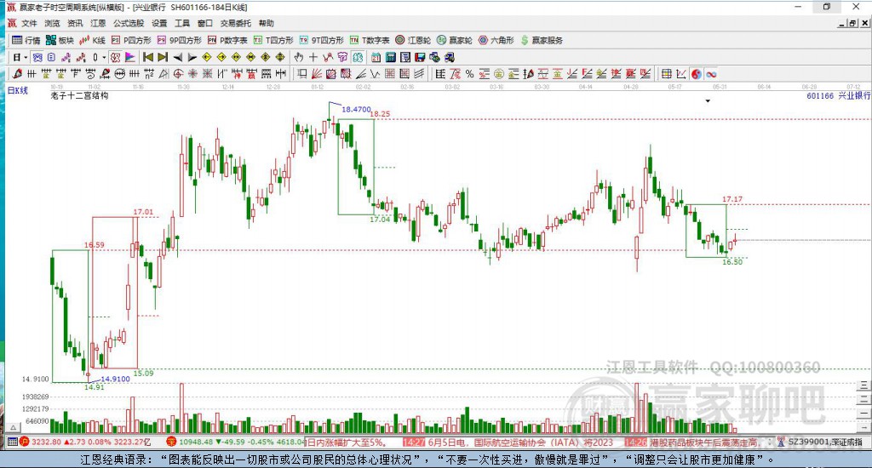Expand the 日 period dropdown arrow
This screenshot has height=468, width=872.
click(26, 57)
